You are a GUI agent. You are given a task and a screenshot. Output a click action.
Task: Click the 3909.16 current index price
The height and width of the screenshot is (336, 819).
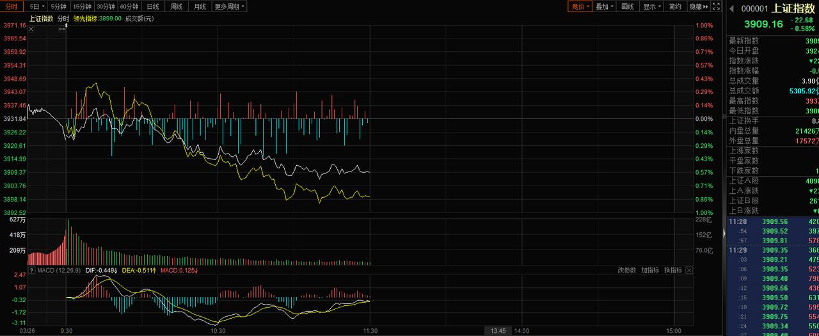(x=763, y=24)
